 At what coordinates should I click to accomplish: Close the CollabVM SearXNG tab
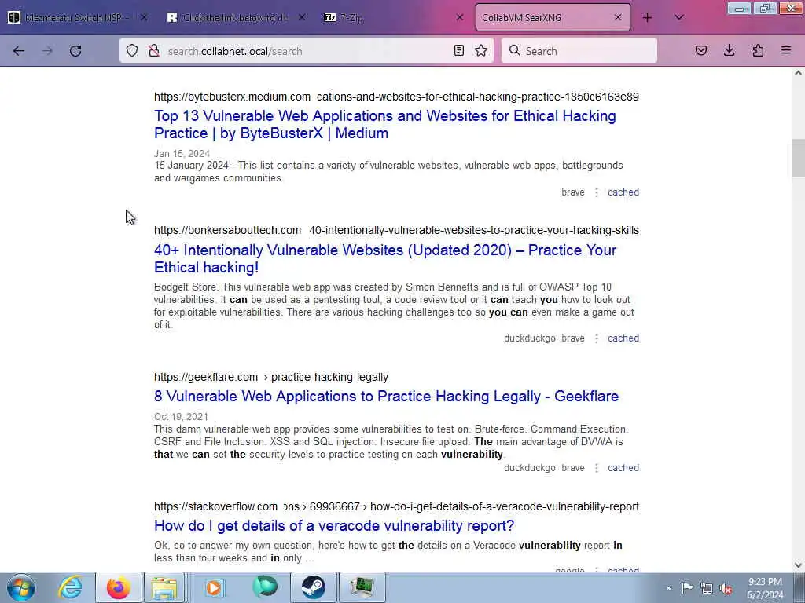pos(618,18)
